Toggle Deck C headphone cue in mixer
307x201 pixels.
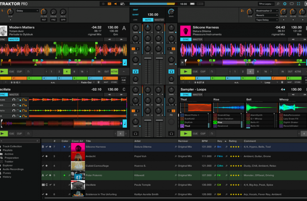click(135, 134)
